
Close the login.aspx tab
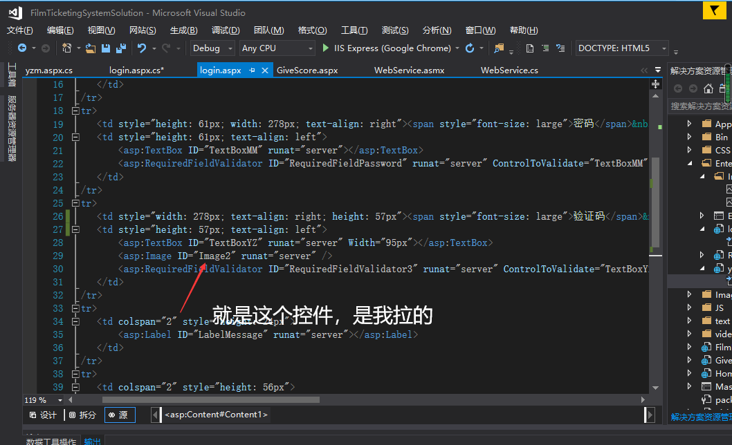coord(265,70)
